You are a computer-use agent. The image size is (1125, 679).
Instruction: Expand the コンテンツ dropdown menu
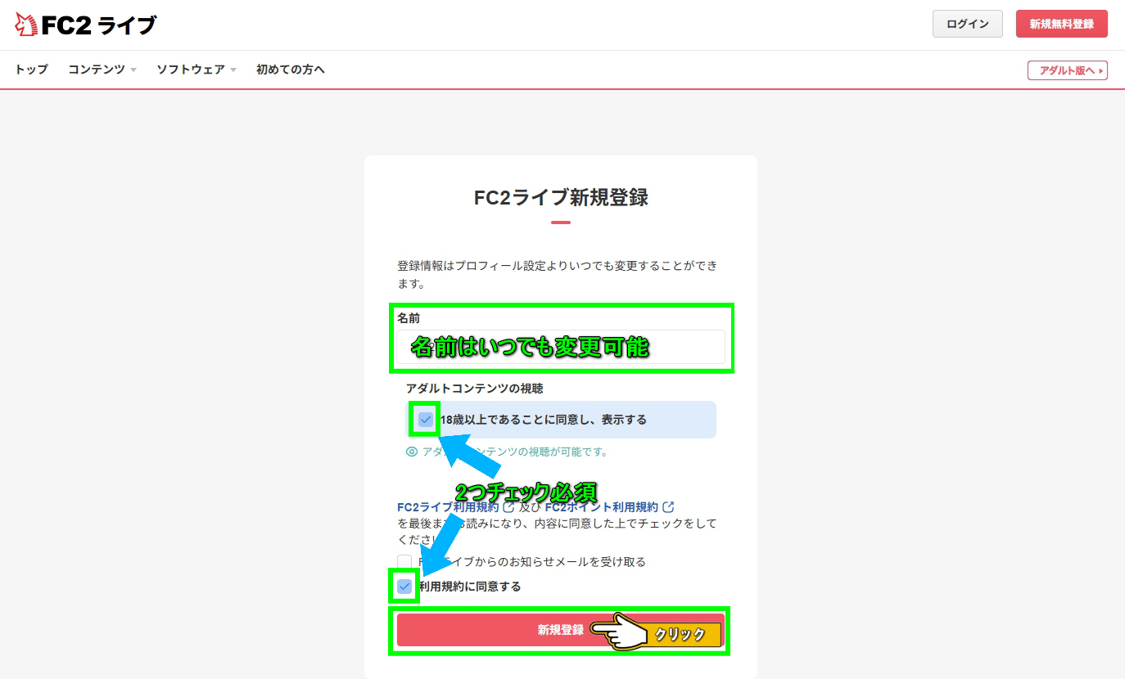(x=102, y=70)
